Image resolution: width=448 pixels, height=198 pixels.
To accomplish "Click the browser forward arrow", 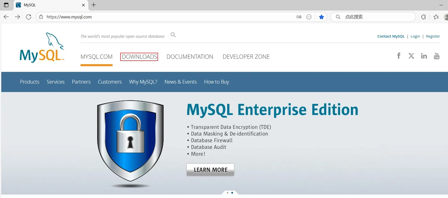I will point(18,17).
